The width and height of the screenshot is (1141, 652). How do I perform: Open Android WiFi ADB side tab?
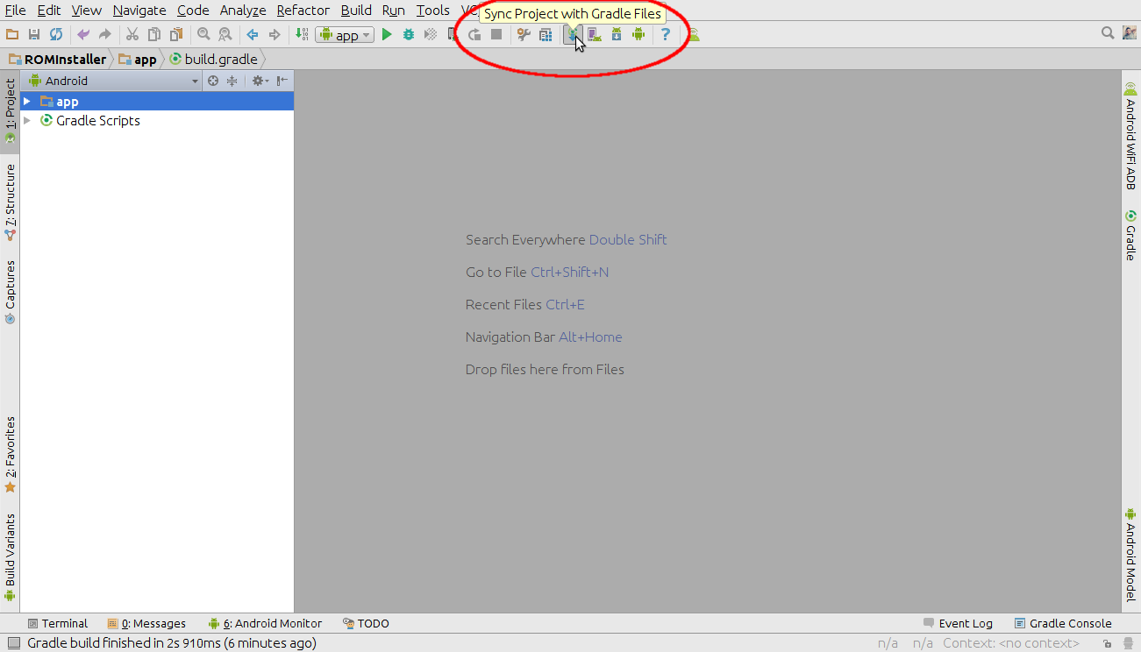[1130, 136]
